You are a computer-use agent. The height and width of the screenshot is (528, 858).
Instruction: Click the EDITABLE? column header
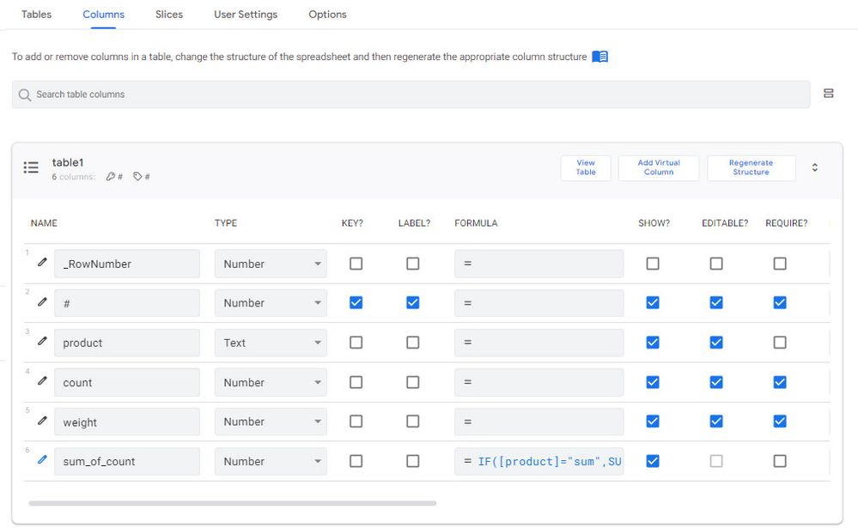point(725,223)
